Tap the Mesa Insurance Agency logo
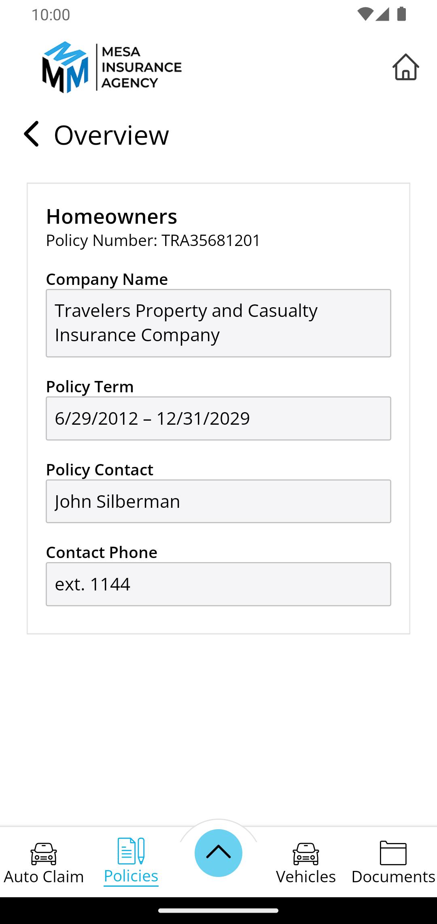 click(112, 67)
